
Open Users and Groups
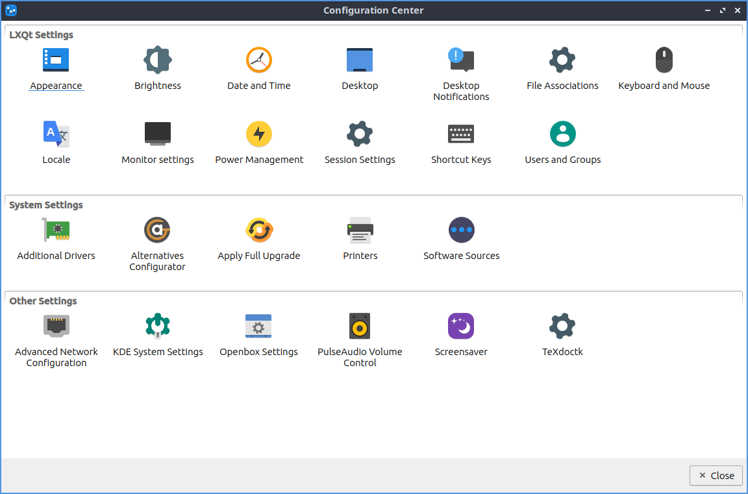point(562,134)
